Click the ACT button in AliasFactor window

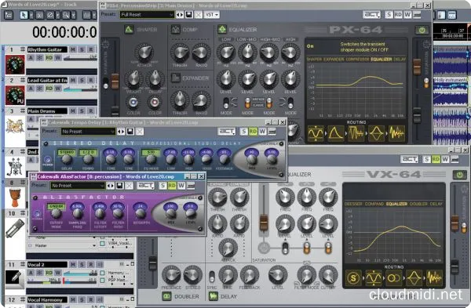pyautogui.click(x=145, y=186)
